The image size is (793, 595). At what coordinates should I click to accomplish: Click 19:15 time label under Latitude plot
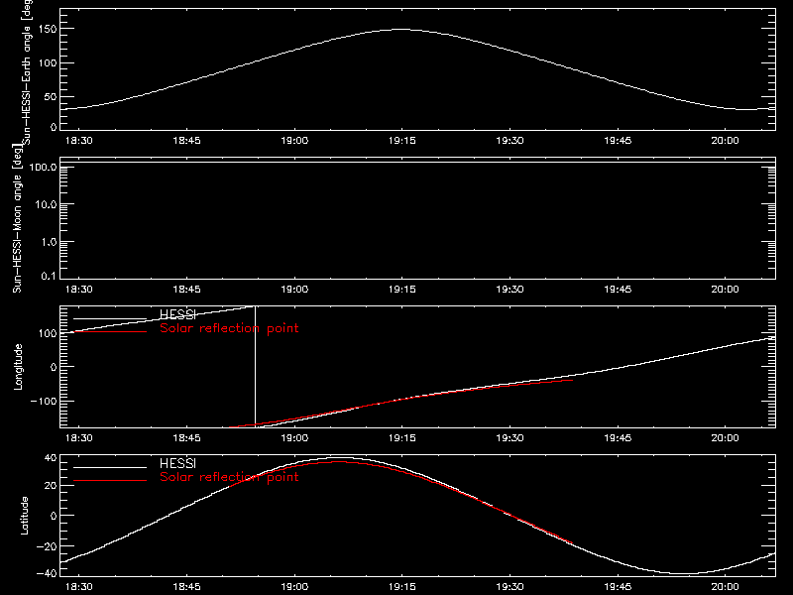402,587
